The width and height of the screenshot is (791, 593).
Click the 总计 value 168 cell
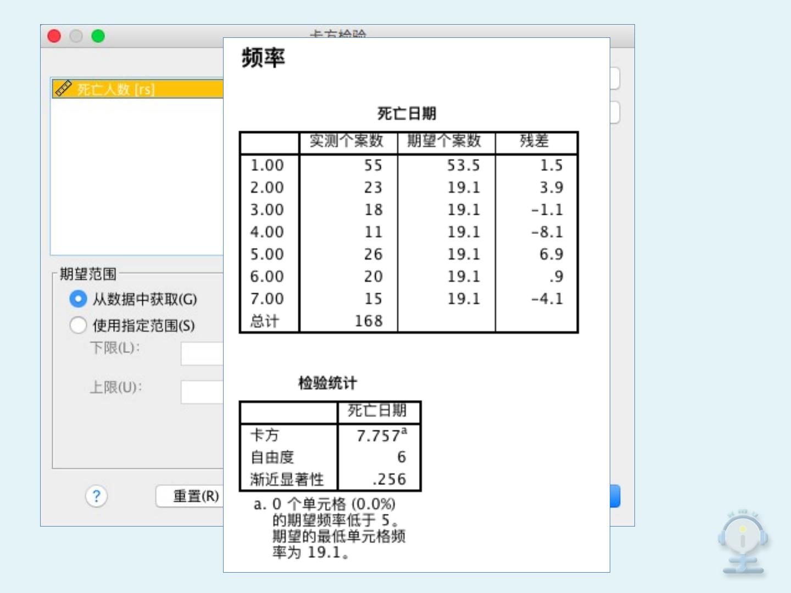368,321
